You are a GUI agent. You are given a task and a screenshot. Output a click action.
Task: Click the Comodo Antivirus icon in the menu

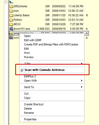[22, 70]
